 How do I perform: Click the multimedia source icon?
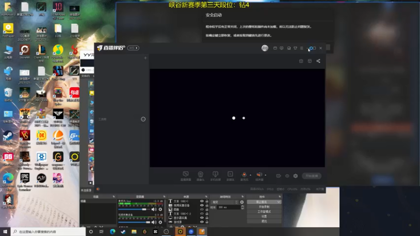click(x=230, y=174)
